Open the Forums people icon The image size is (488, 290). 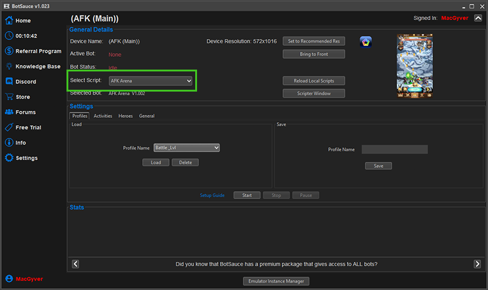[9, 112]
